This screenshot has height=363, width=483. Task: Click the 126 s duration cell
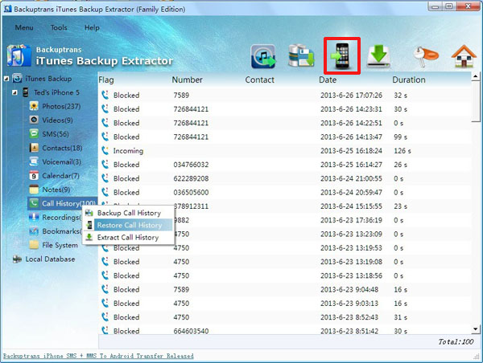pos(402,151)
